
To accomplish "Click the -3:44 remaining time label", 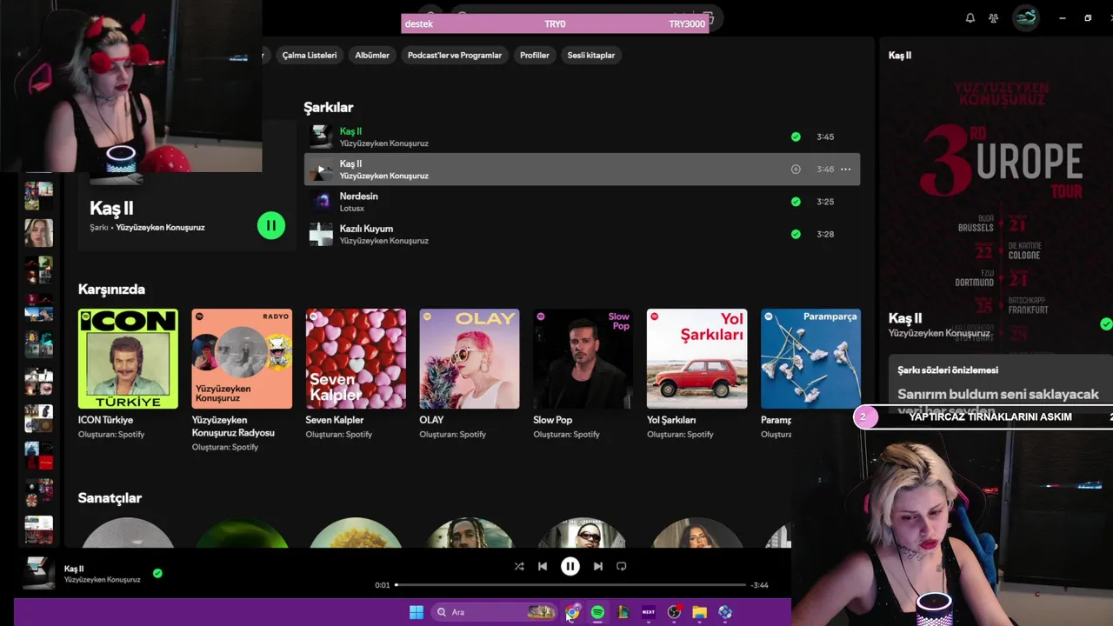I will 759,585.
